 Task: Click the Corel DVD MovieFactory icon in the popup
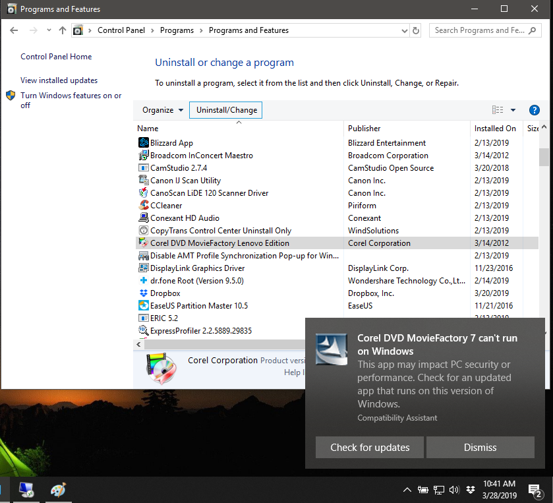click(331, 349)
